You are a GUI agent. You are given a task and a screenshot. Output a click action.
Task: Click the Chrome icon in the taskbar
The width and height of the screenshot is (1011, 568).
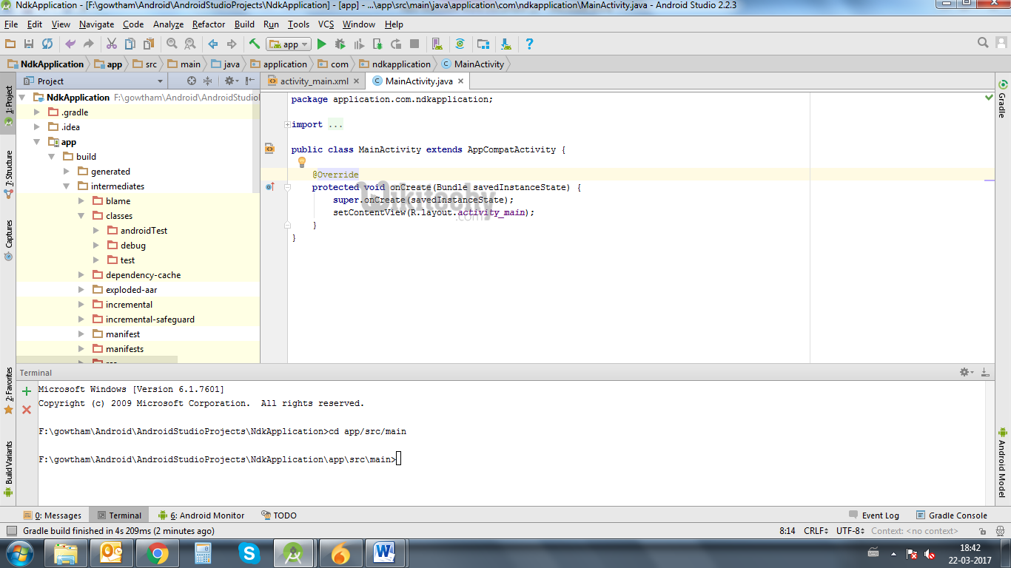[x=157, y=553]
